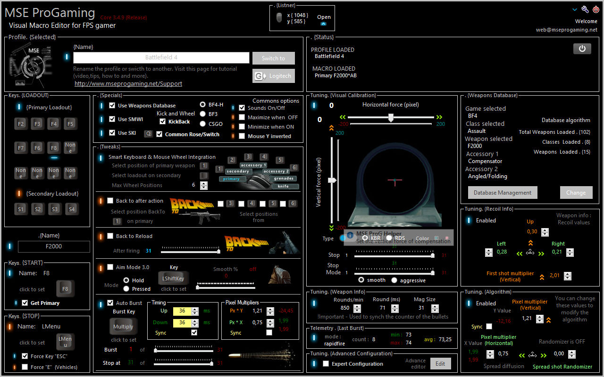Image resolution: width=604 pixels, height=377 pixels.
Task: Open the mseprogaming.net/Support link
Action: pyautogui.click(x=128, y=84)
